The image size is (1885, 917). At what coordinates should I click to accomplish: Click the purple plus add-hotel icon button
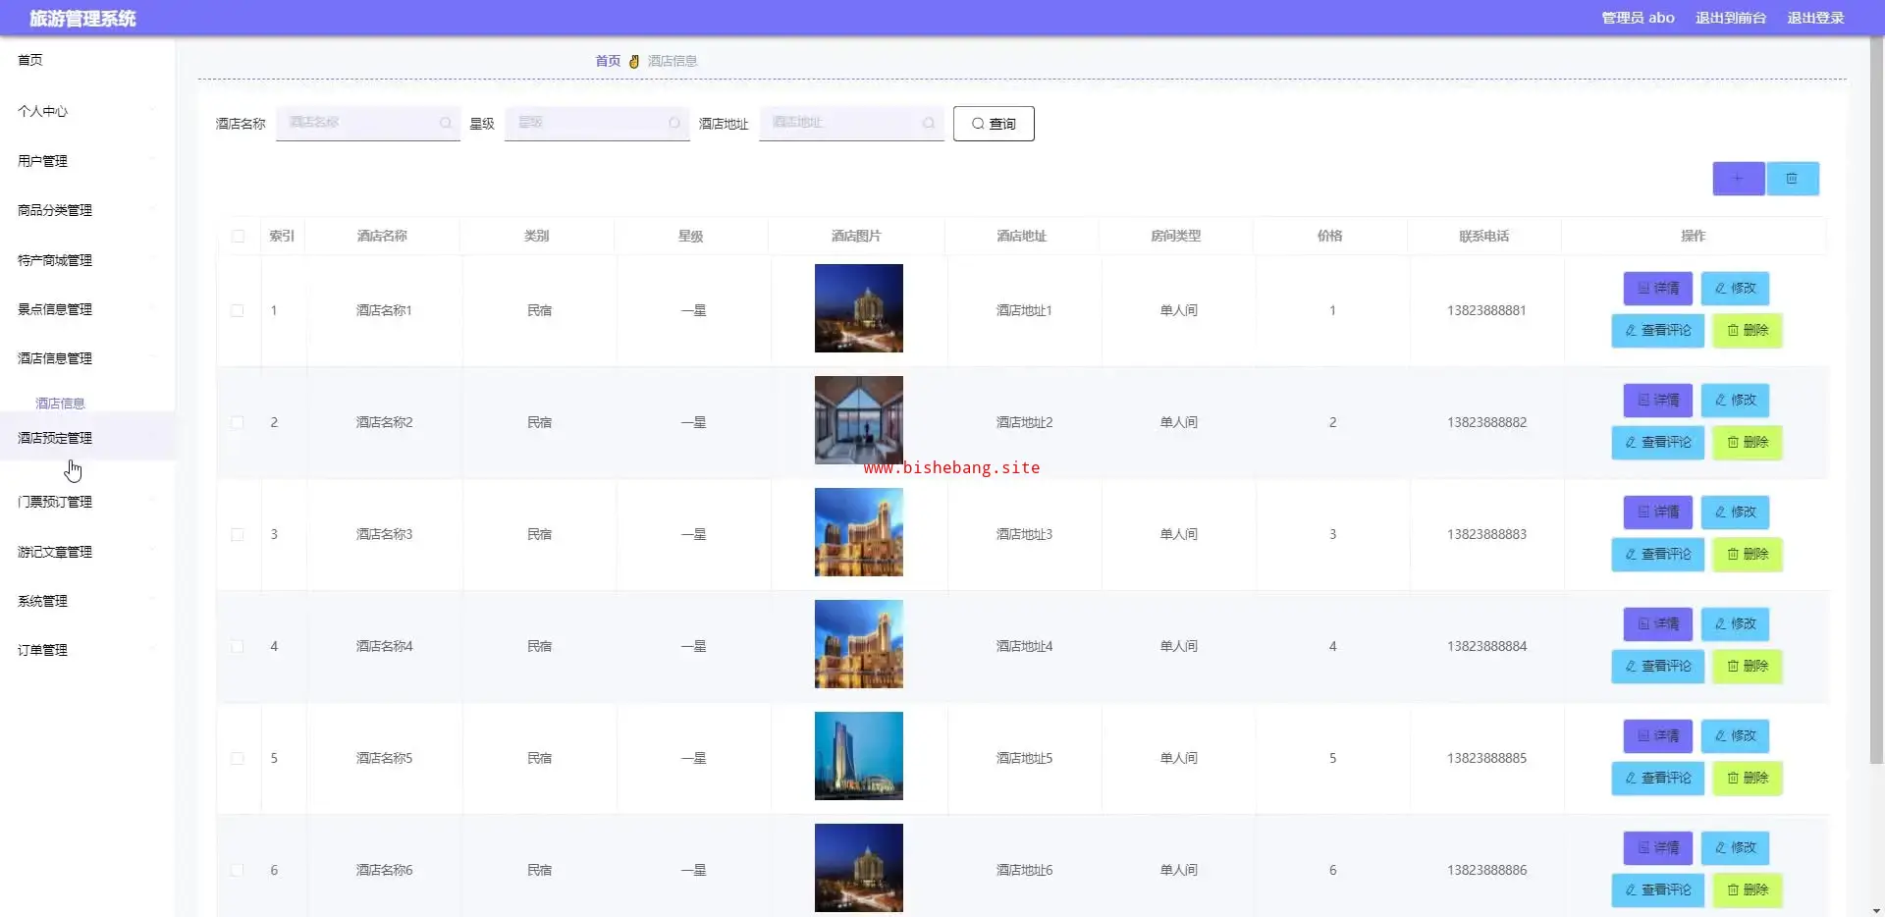point(1738,179)
